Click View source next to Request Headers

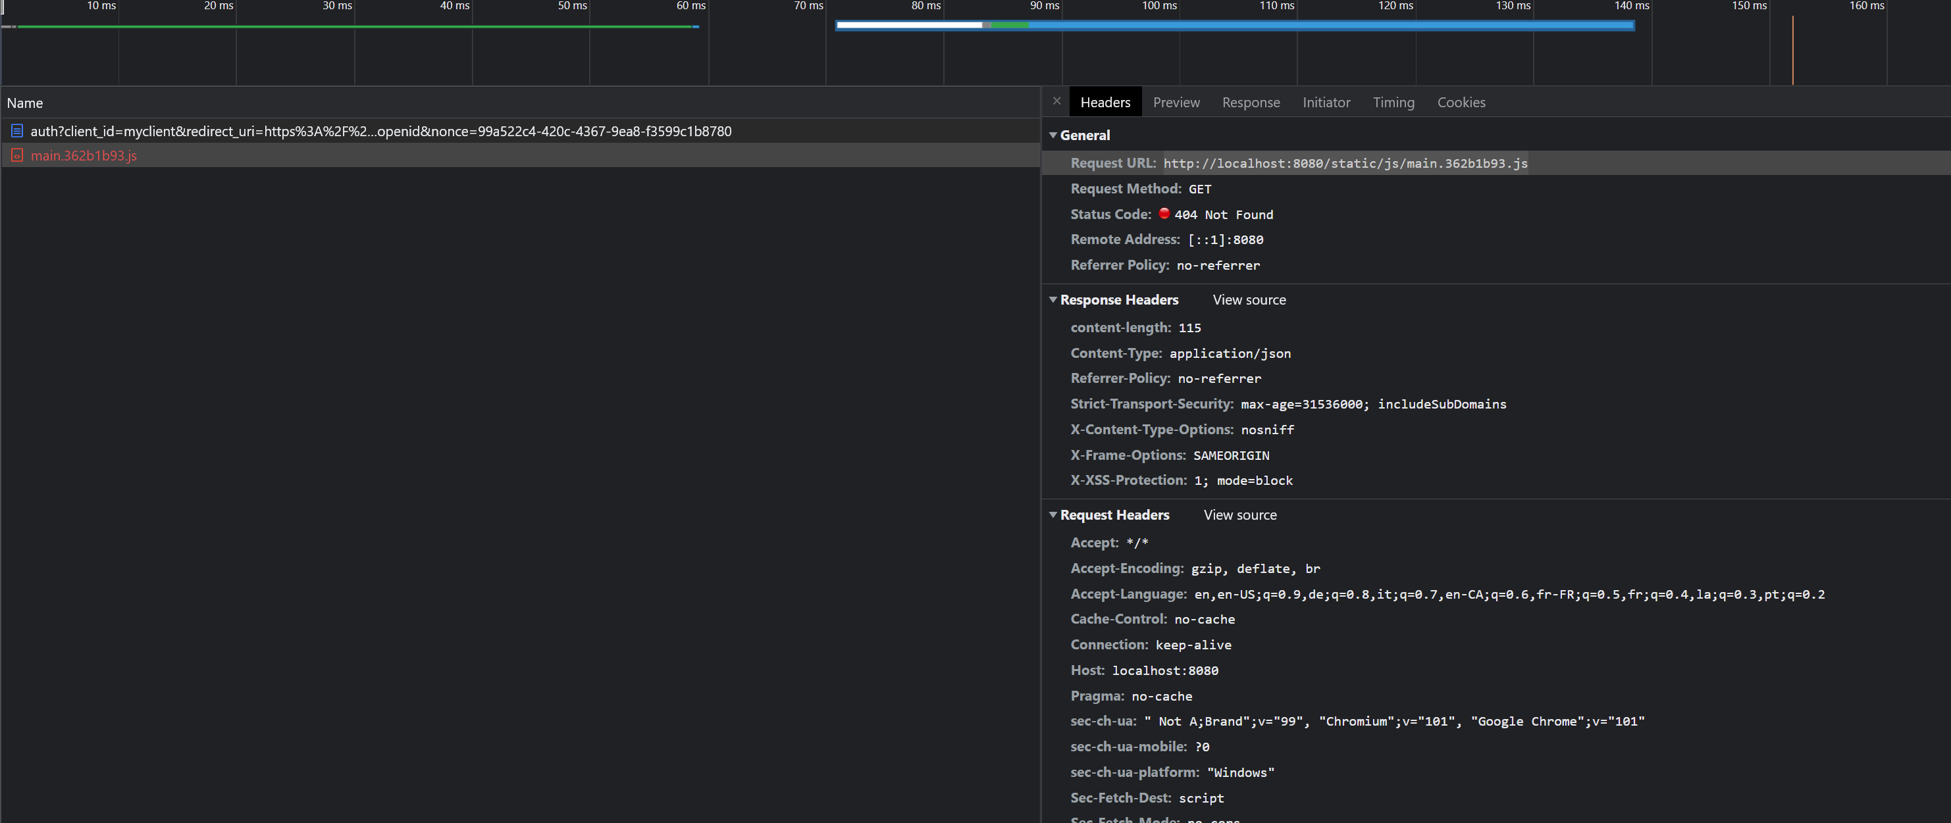1239,514
